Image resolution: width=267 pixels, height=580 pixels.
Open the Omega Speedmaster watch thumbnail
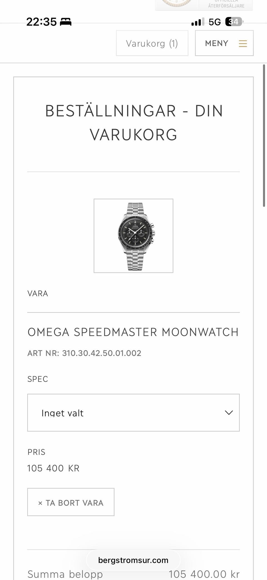coord(133,236)
